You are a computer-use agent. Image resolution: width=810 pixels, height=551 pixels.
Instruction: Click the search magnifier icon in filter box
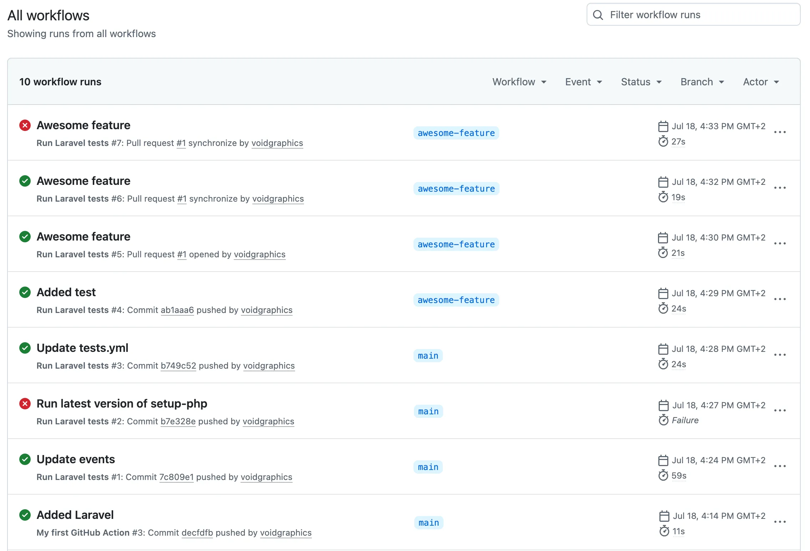click(x=598, y=15)
